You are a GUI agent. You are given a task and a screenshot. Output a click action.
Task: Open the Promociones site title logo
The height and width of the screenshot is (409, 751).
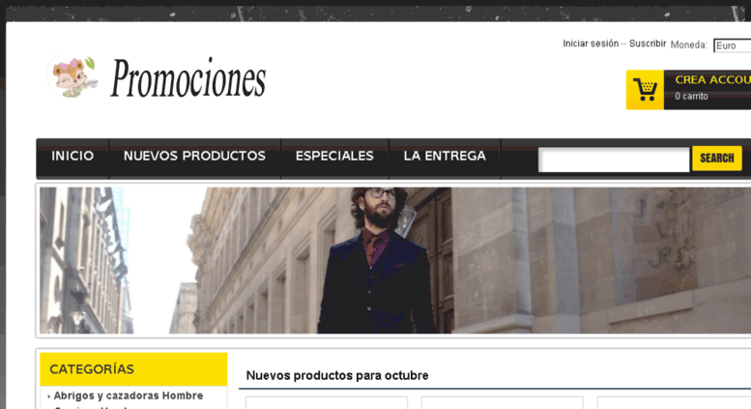(188, 77)
